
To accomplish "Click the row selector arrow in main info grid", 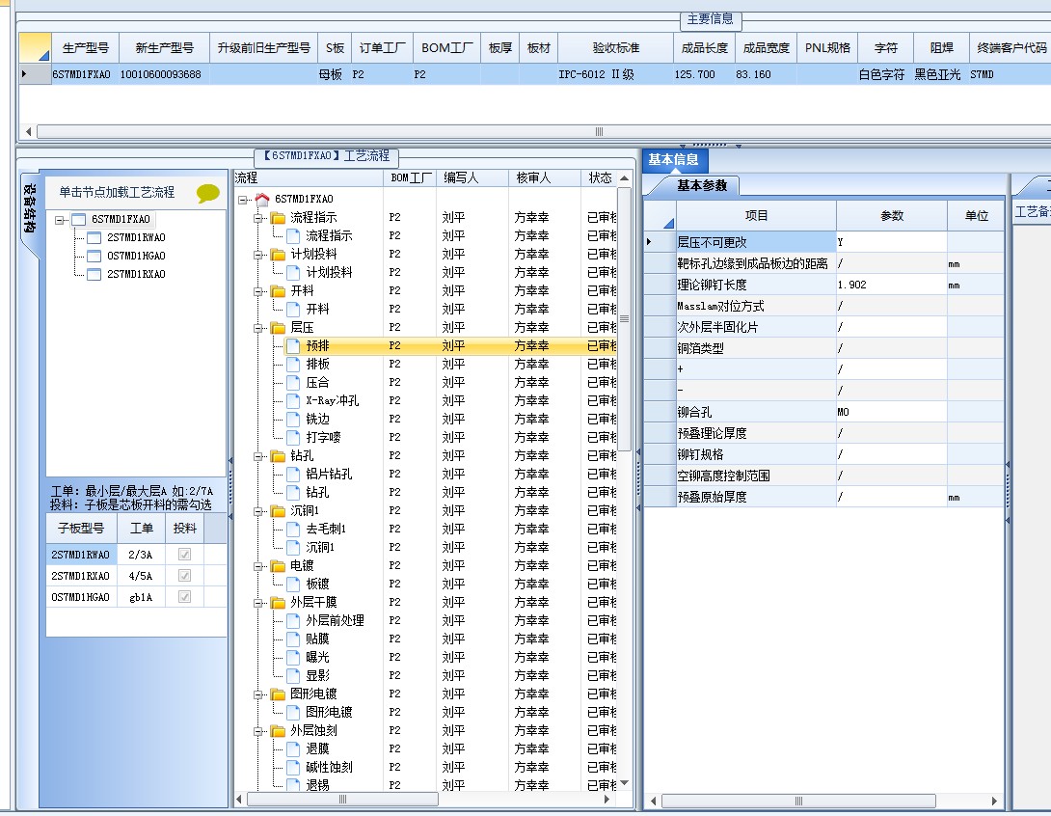I will 25,73.
